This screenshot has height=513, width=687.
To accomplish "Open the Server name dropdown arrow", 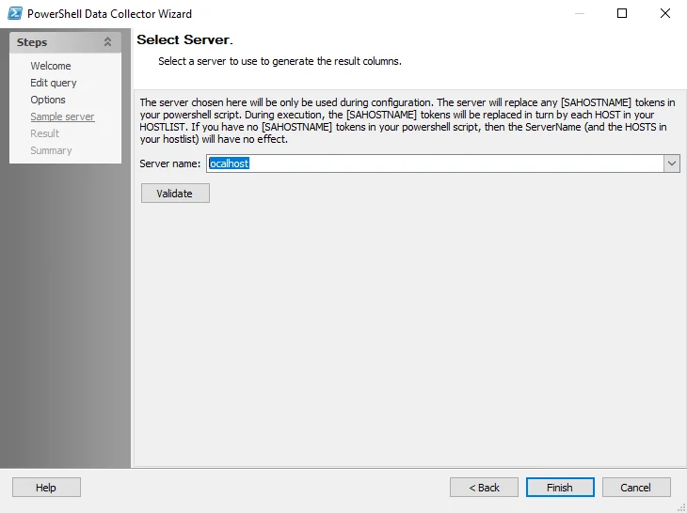I will tap(672, 163).
